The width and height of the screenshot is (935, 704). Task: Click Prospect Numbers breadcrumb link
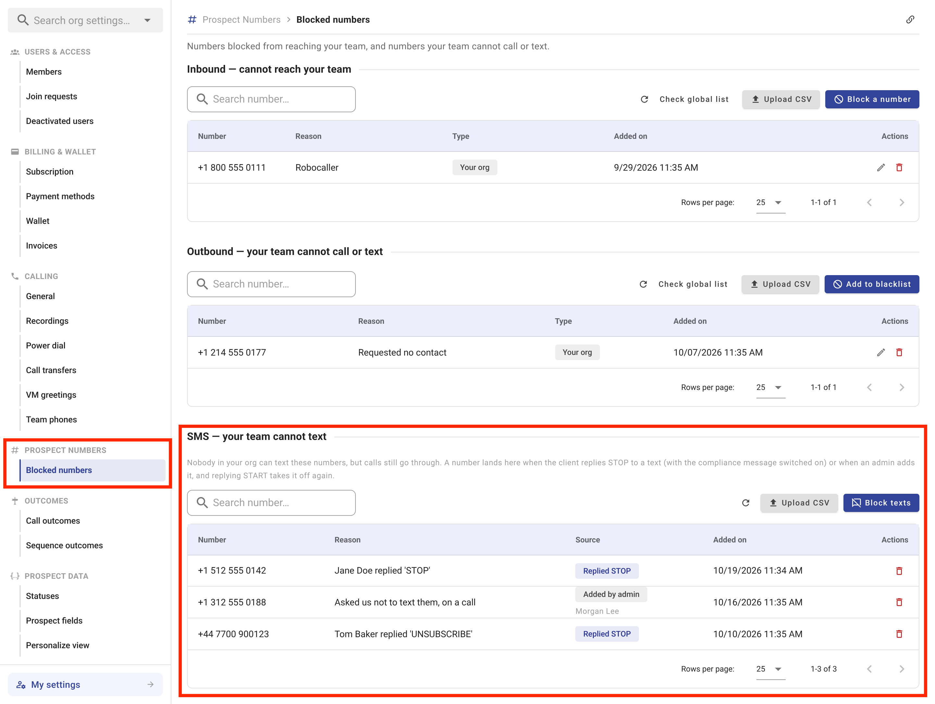(x=241, y=19)
